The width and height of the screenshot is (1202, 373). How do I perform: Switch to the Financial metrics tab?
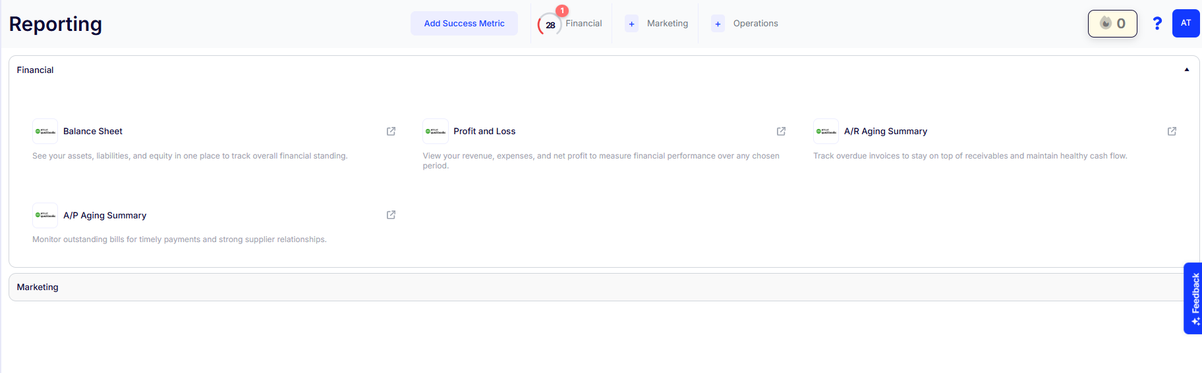point(583,24)
